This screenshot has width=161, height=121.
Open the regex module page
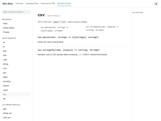point(16,77)
